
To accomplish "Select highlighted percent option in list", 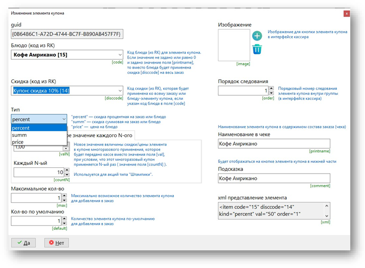I will (38, 128).
